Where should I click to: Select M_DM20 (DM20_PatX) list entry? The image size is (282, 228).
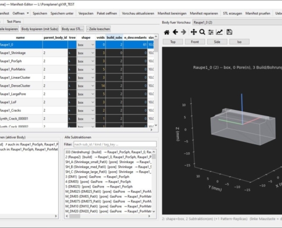point(108,211)
